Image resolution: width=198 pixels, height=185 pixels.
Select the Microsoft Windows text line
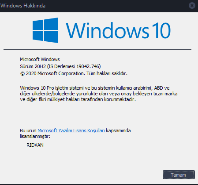pos(40,59)
